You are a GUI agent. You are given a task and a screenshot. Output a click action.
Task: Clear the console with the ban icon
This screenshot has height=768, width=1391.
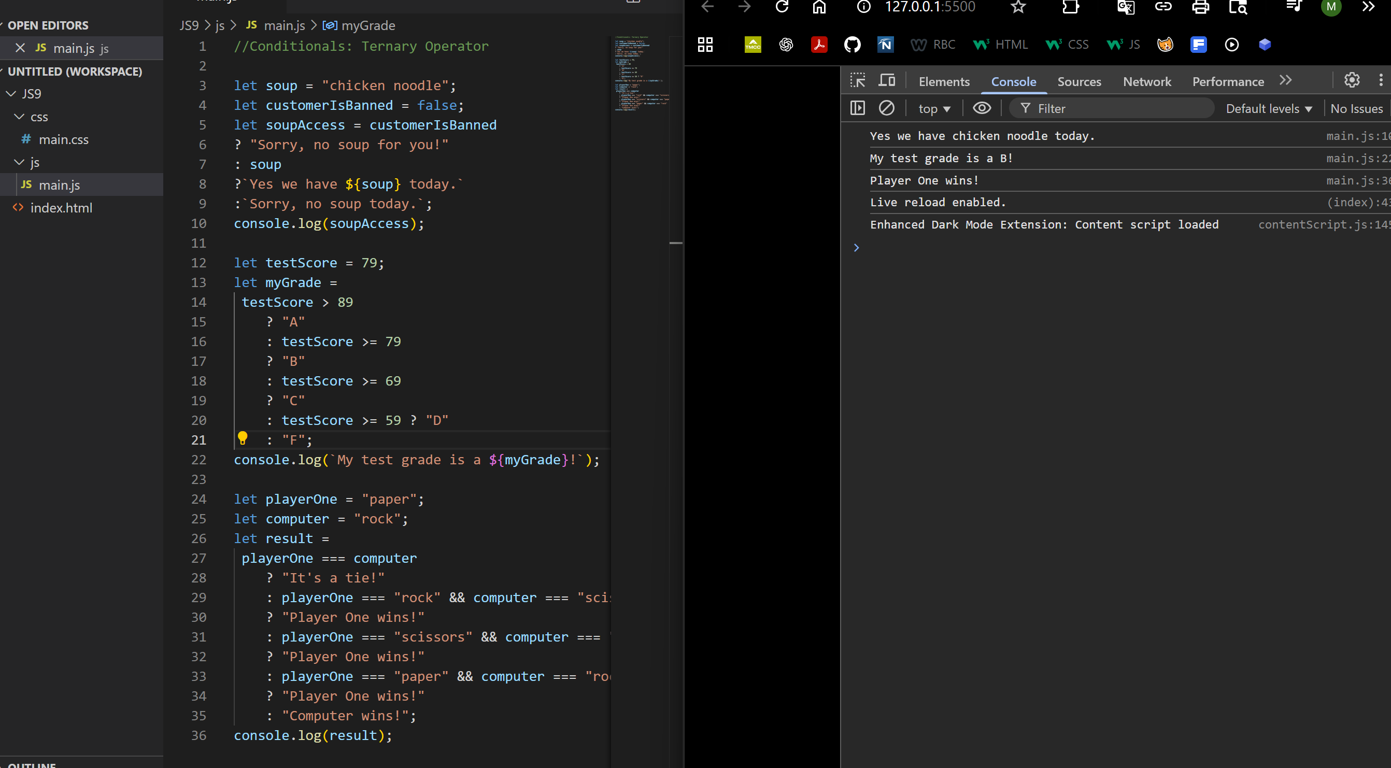[x=886, y=108]
